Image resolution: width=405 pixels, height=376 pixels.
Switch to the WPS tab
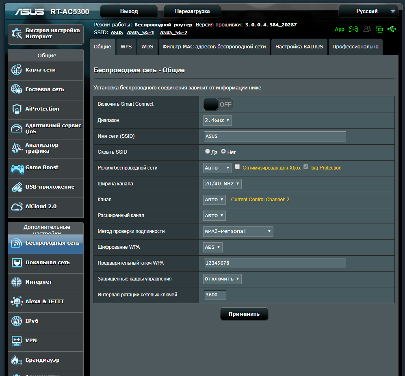coord(126,47)
